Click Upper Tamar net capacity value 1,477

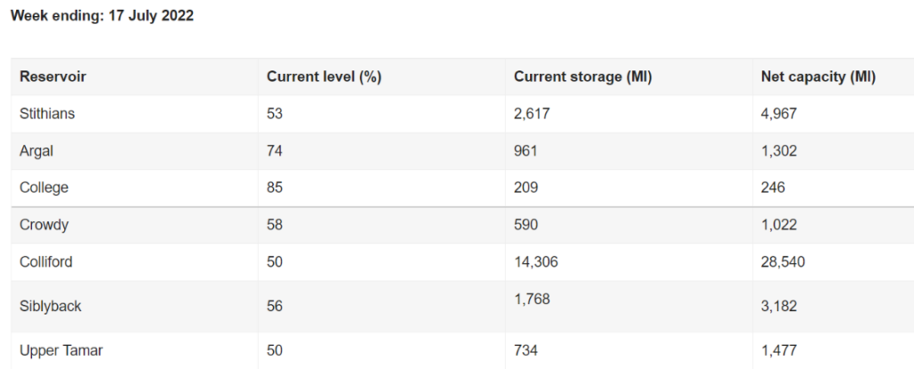778,350
